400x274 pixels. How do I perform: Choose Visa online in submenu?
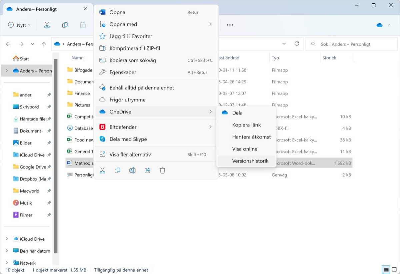click(246, 149)
